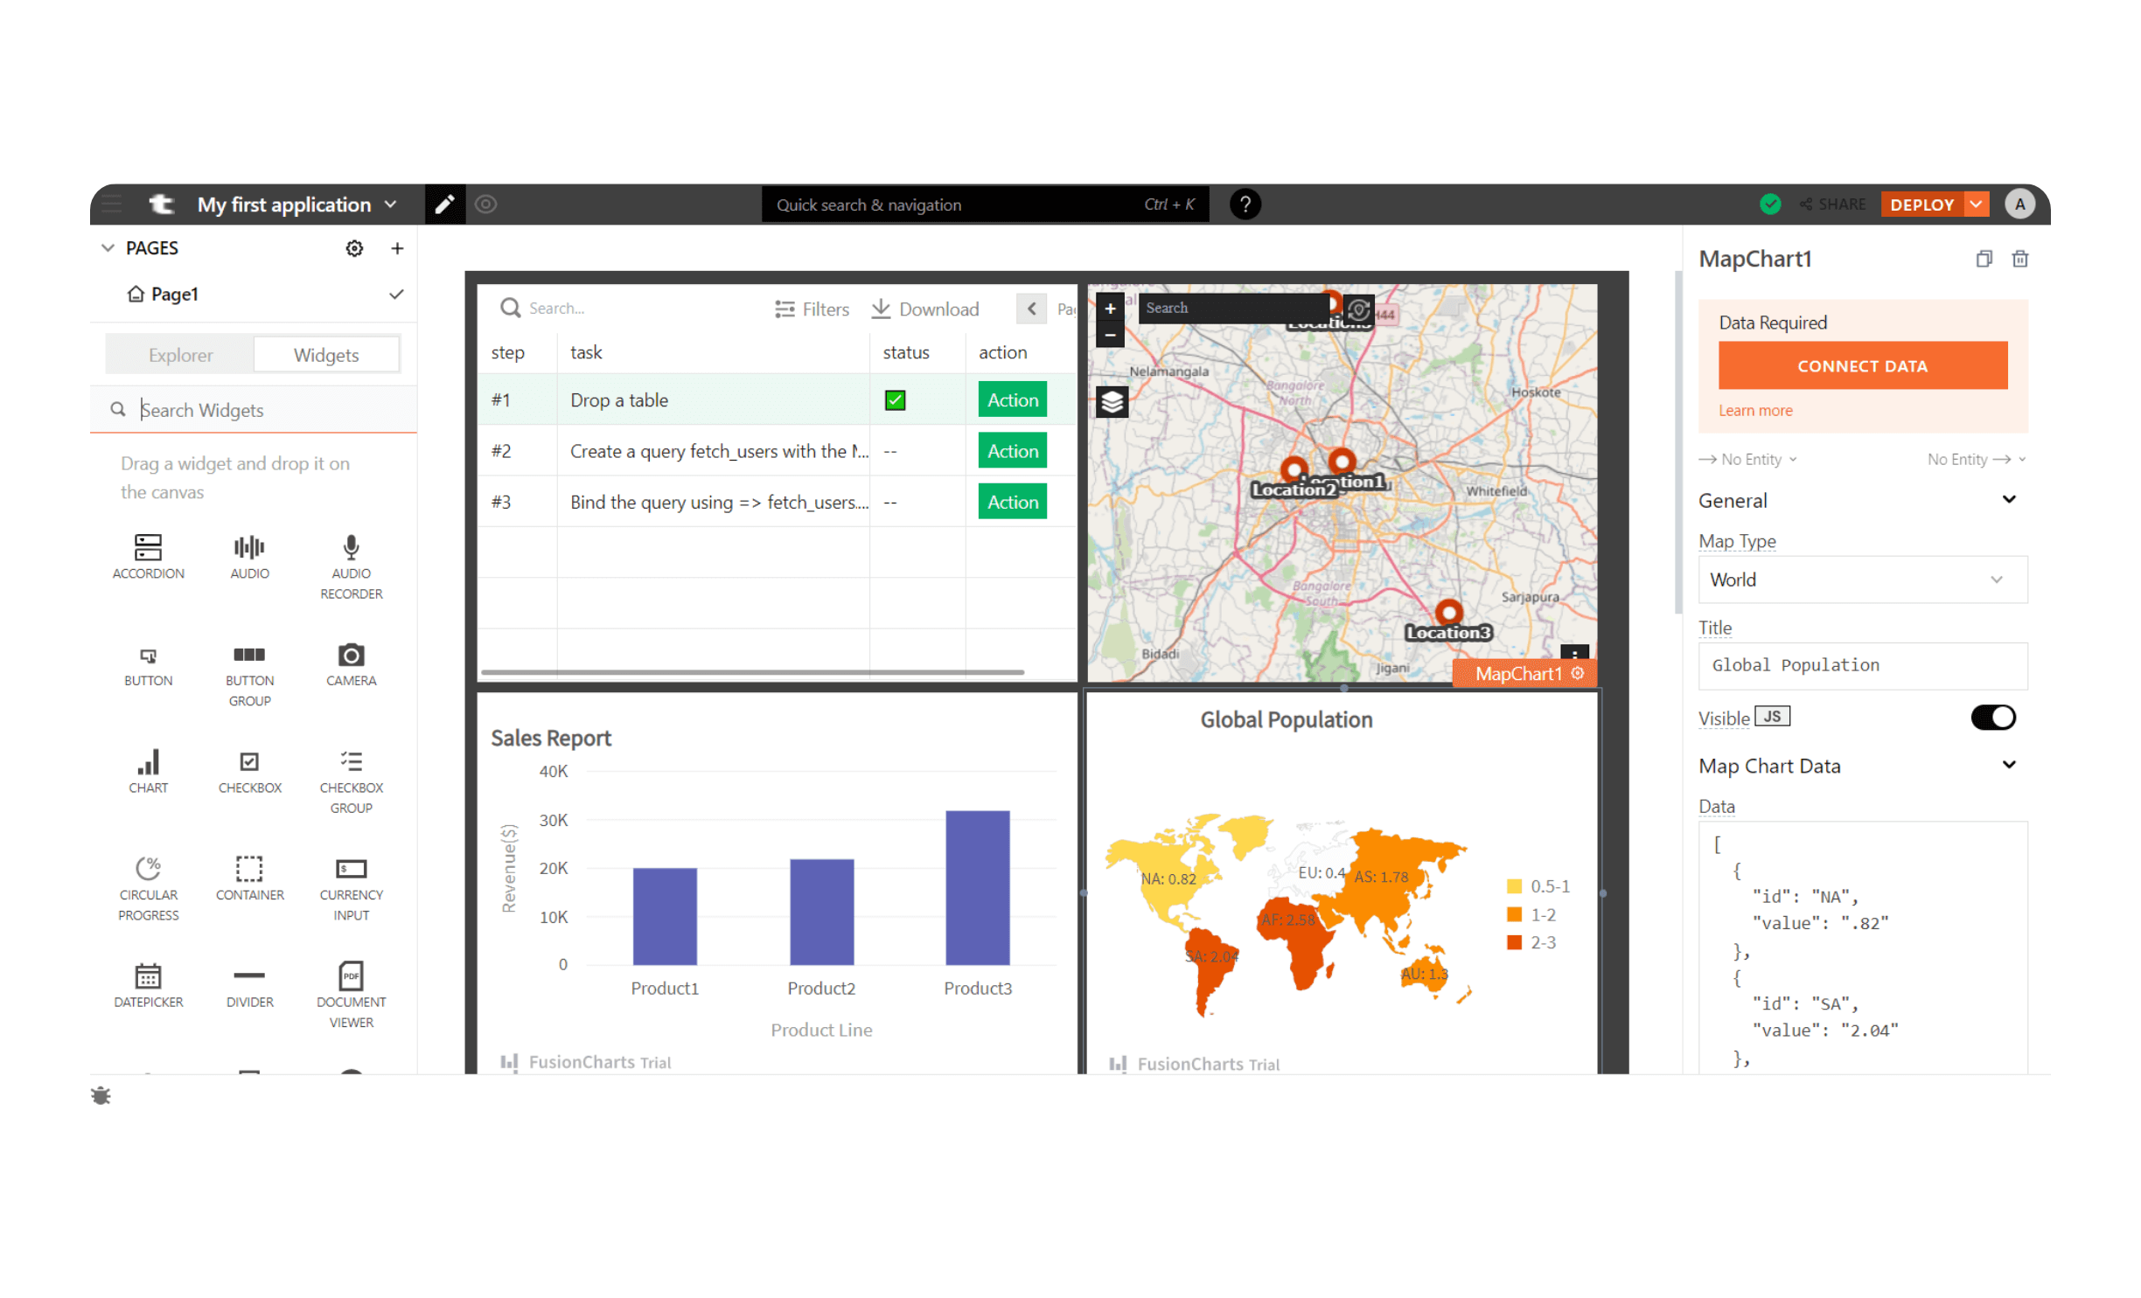Click Action button in row #3

click(x=1013, y=502)
